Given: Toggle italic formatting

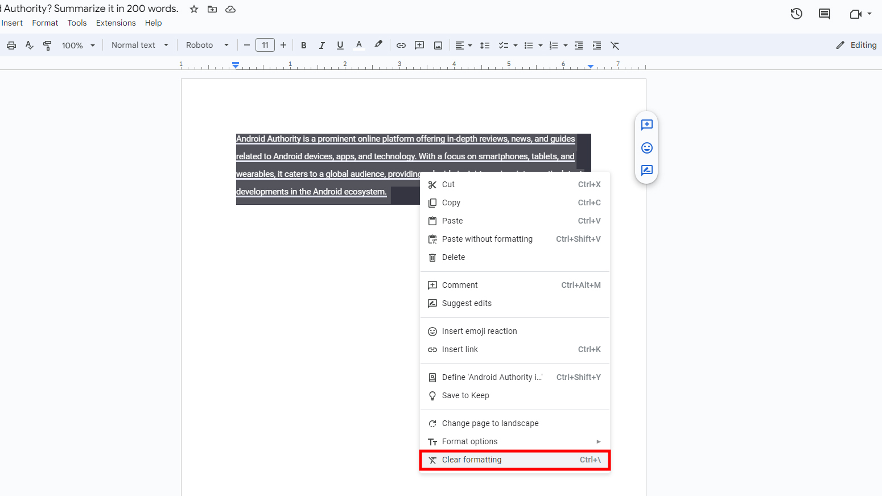Looking at the screenshot, I should 322,46.
